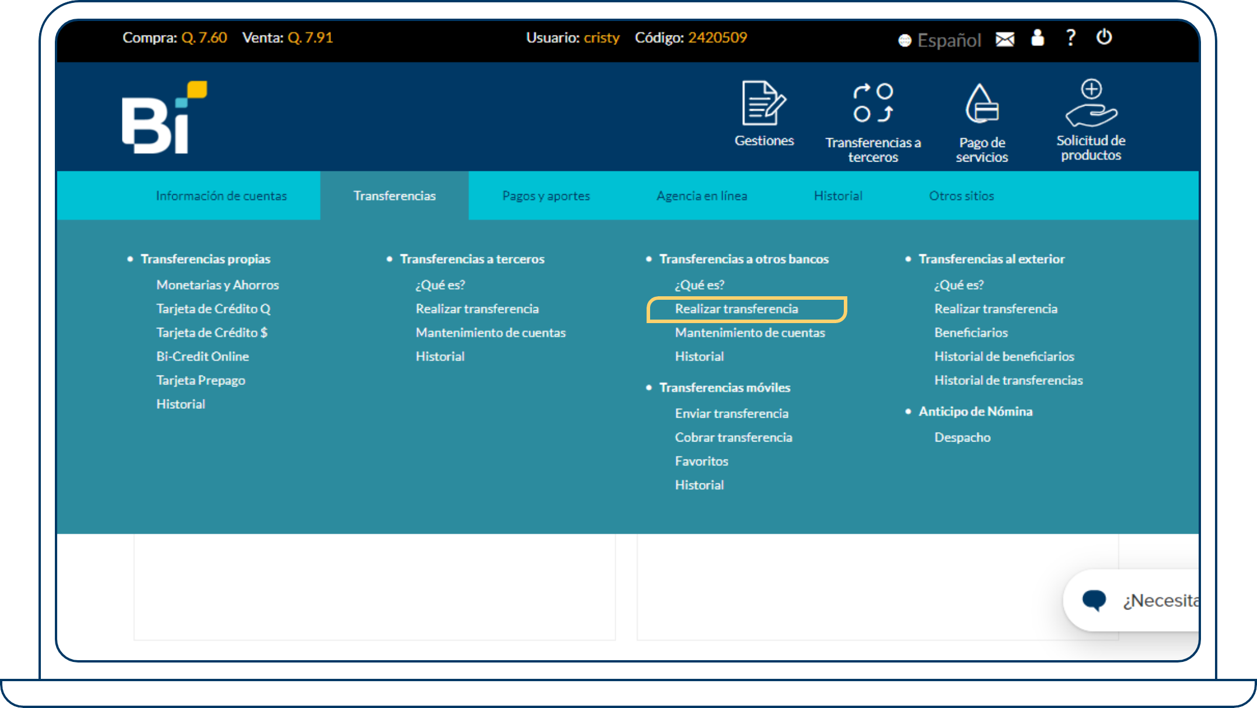Open the ¿Necesita chat widget
The height and width of the screenshot is (708, 1257).
pyautogui.click(x=1131, y=600)
